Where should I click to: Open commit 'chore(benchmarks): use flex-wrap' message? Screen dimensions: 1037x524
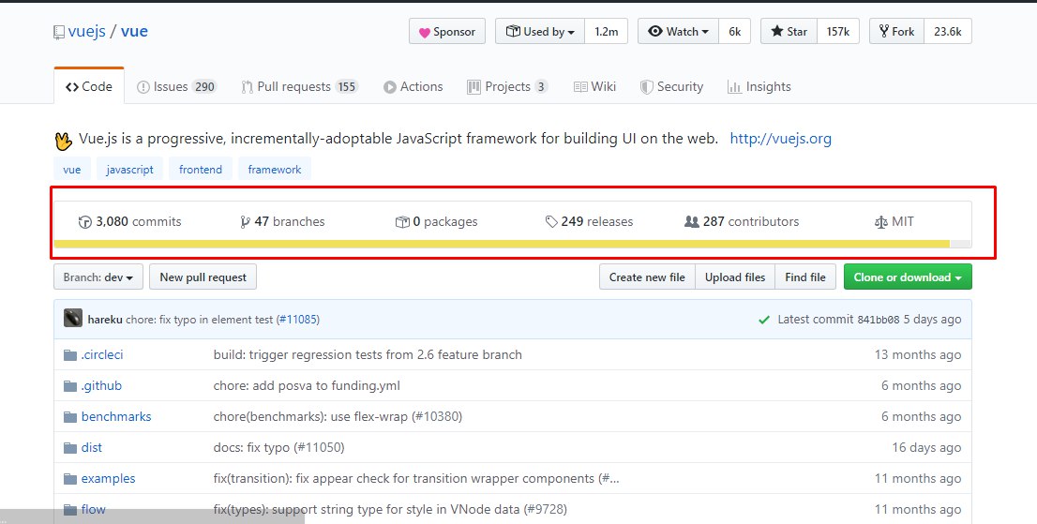click(x=338, y=416)
